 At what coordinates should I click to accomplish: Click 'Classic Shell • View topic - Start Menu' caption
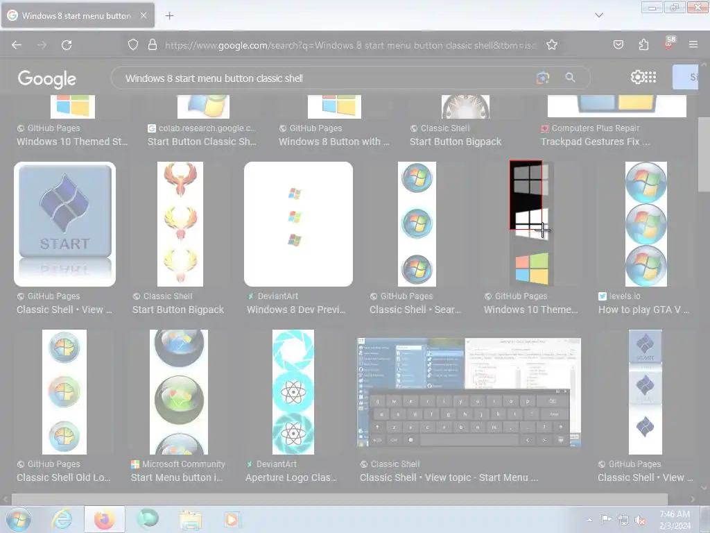point(449,477)
